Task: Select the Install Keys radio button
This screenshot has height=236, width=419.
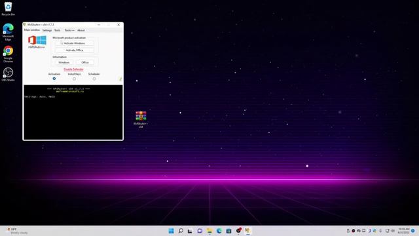Action: coord(74,79)
